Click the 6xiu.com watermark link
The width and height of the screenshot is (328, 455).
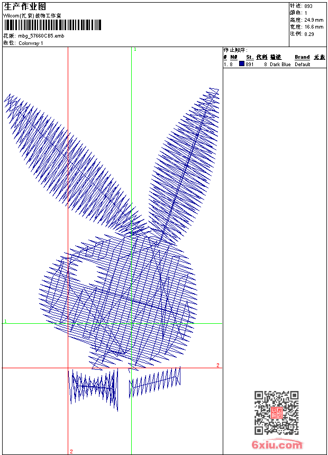[x=277, y=445]
